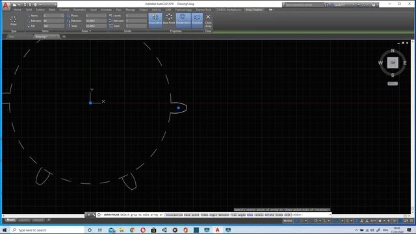Click the Fill angle field
This screenshot has width=416, height=234.
(53, 26)
